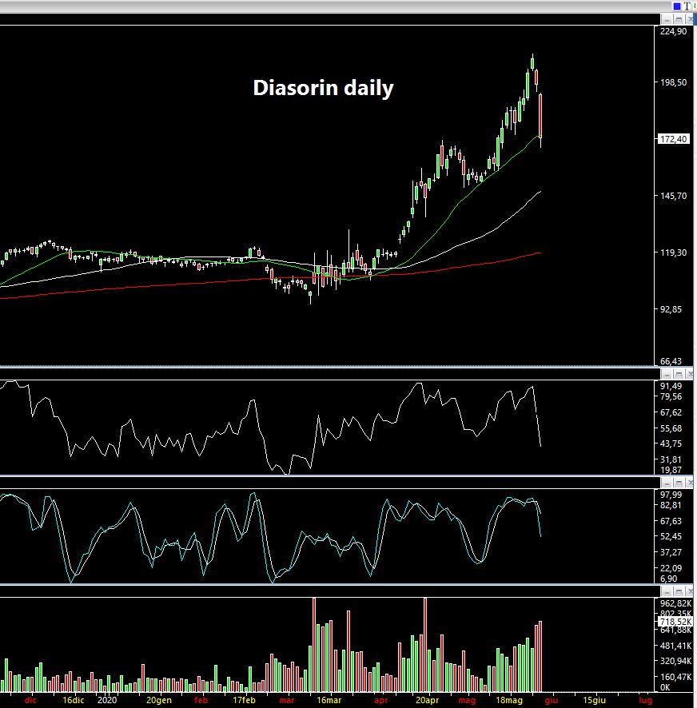Click the 'apr' date label
697x708 pixels.
pos(380,700)
